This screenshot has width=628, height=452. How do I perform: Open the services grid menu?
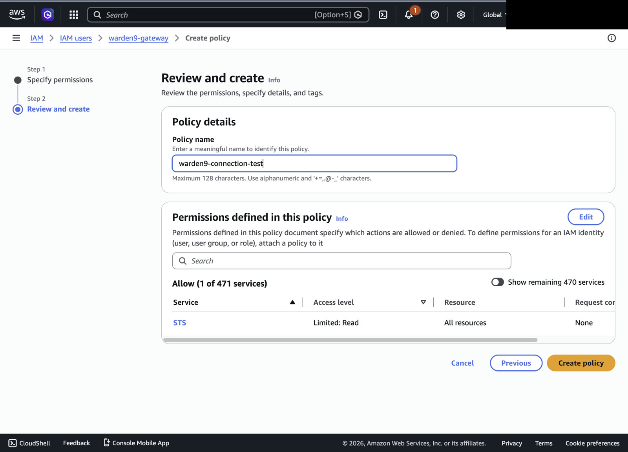click(x=74, y=15)
